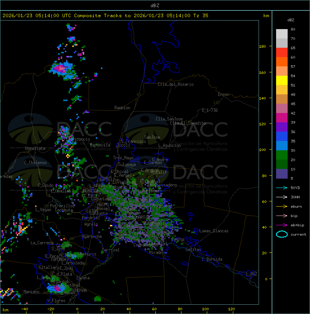Click the Agrelo map label

pyautogui.click(x=91, y=224)
